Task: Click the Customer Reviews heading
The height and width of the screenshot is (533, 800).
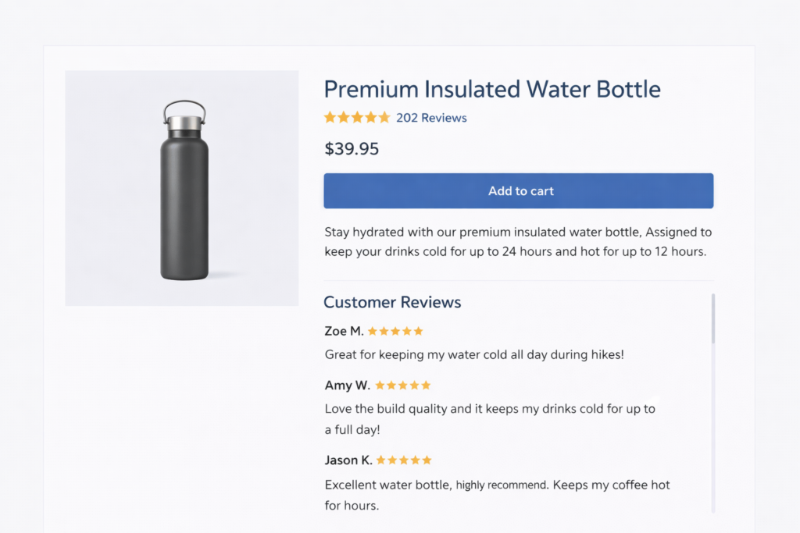Action: (392, 302)
